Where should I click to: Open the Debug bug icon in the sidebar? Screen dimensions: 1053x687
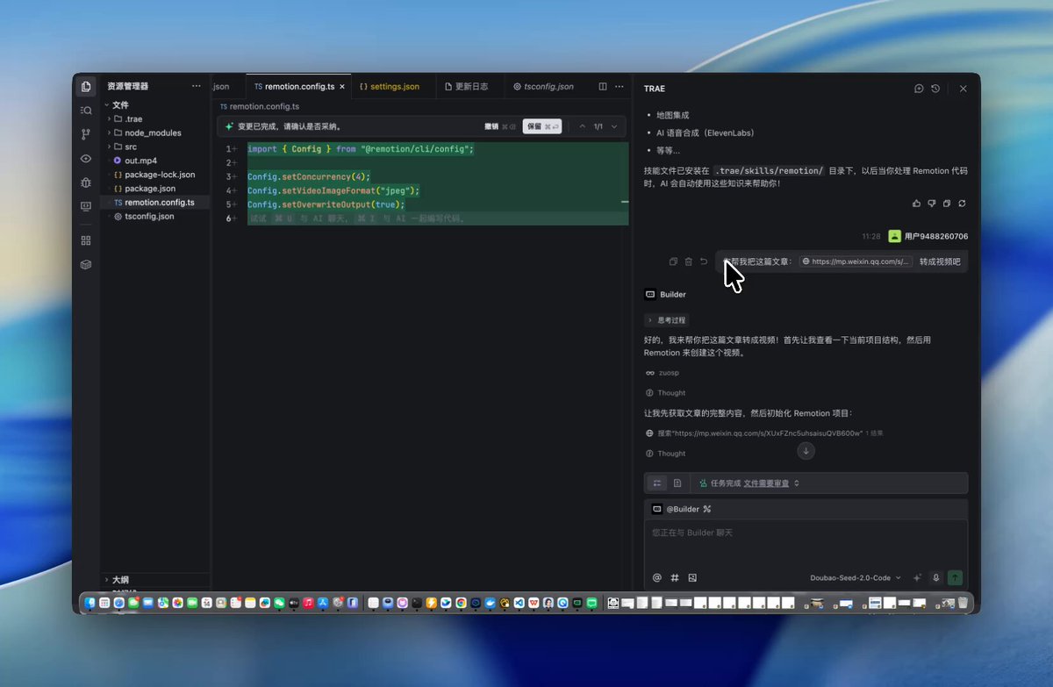pos(85,182)
